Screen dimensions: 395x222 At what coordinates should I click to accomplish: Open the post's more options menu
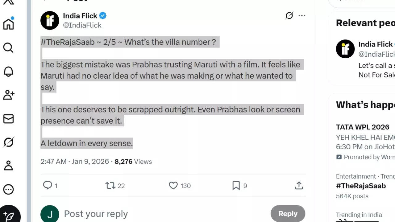point(302,15)
